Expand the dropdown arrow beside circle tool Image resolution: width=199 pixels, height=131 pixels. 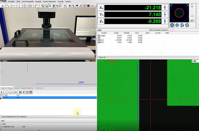[x=27, y=6]
